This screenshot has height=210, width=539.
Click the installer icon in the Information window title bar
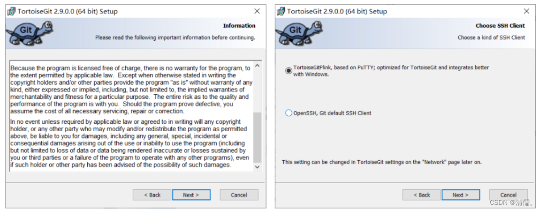coord(11,11)
